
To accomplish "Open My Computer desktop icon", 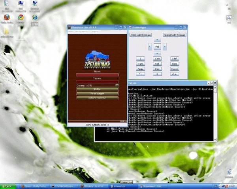I will pyautogui.click(x=21, y=4).
